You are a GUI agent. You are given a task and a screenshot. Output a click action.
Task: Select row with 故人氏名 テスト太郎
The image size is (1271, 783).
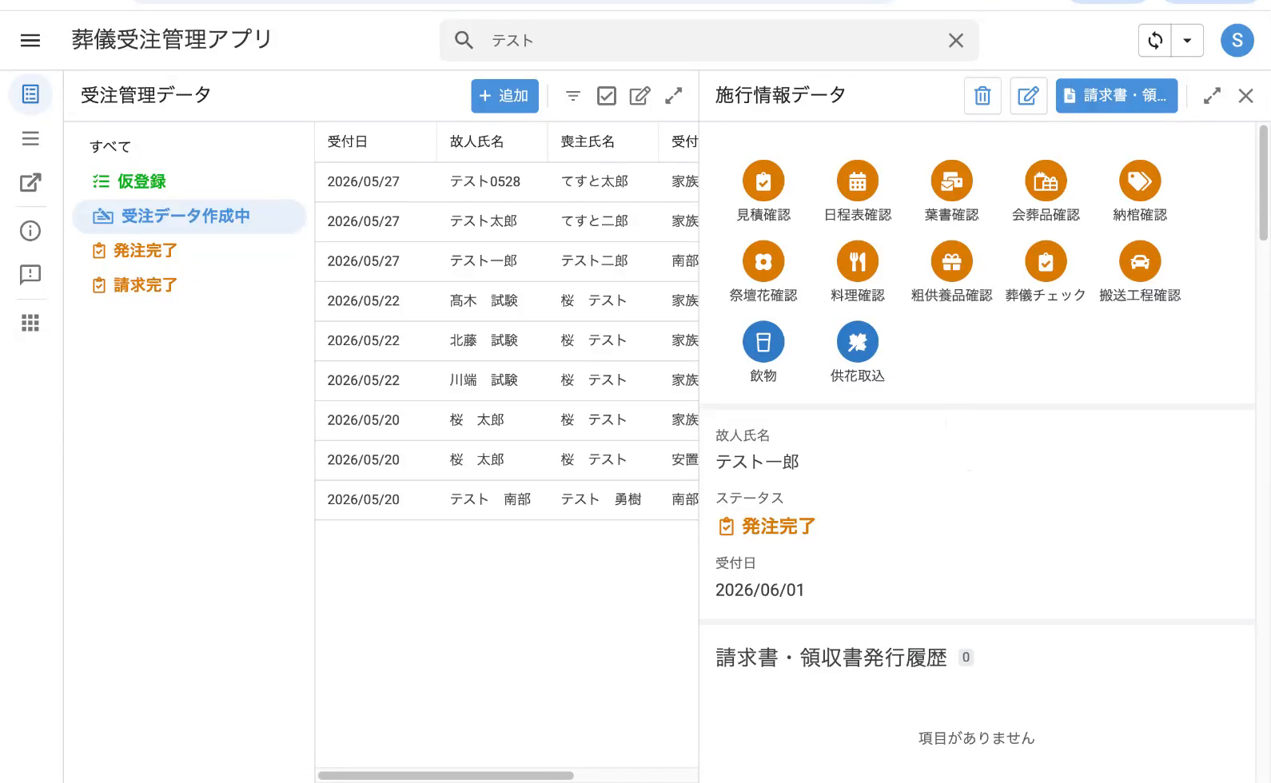coord(507,221)
